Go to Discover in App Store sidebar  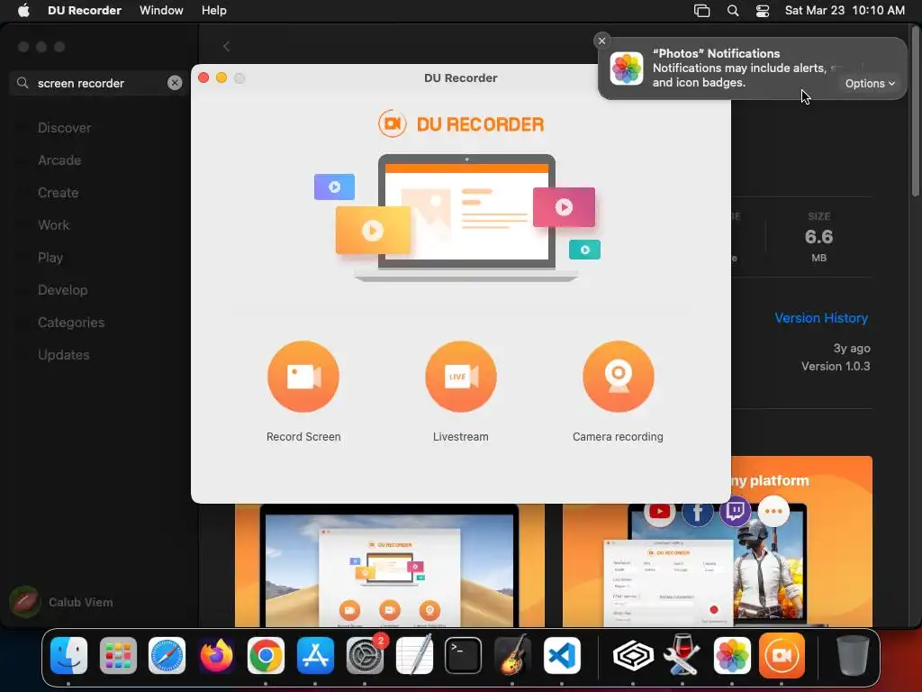click(64, 128)
